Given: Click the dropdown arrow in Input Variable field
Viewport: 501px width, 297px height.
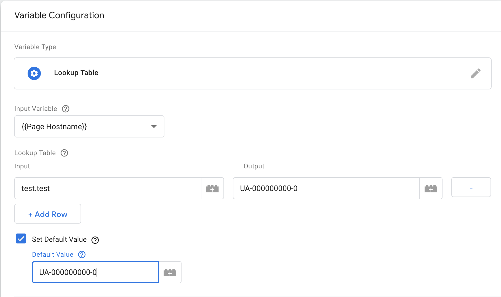Looking at the screenshot, I should click(154, 127).
